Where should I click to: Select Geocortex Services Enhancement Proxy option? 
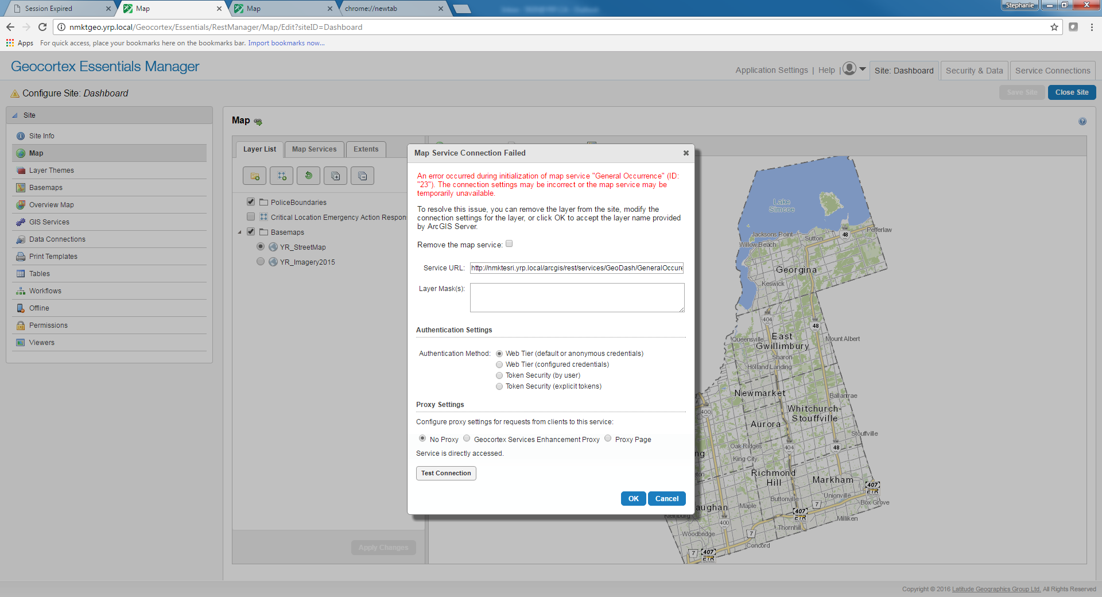(x=467, y=439)
